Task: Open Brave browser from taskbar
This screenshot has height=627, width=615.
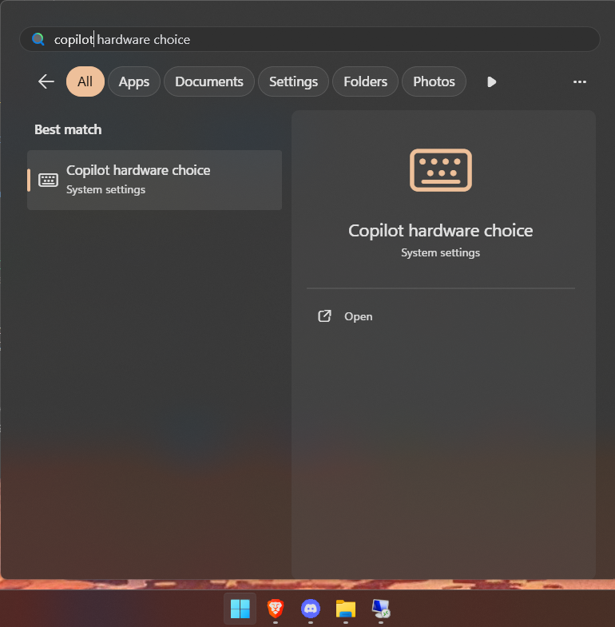Action: (275, 609)
